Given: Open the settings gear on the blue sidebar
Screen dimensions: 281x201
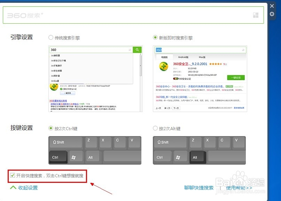Looking at the screenshot, I should [272, 13].
